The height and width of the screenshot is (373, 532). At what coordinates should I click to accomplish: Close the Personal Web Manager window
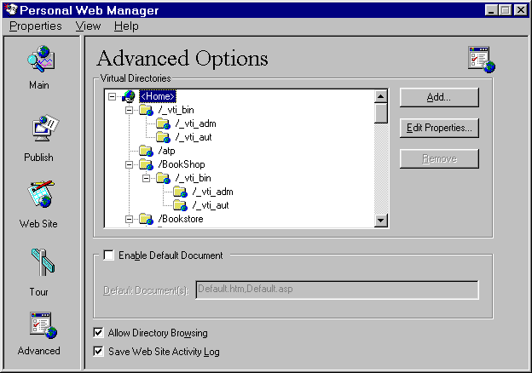pos(520,10)
